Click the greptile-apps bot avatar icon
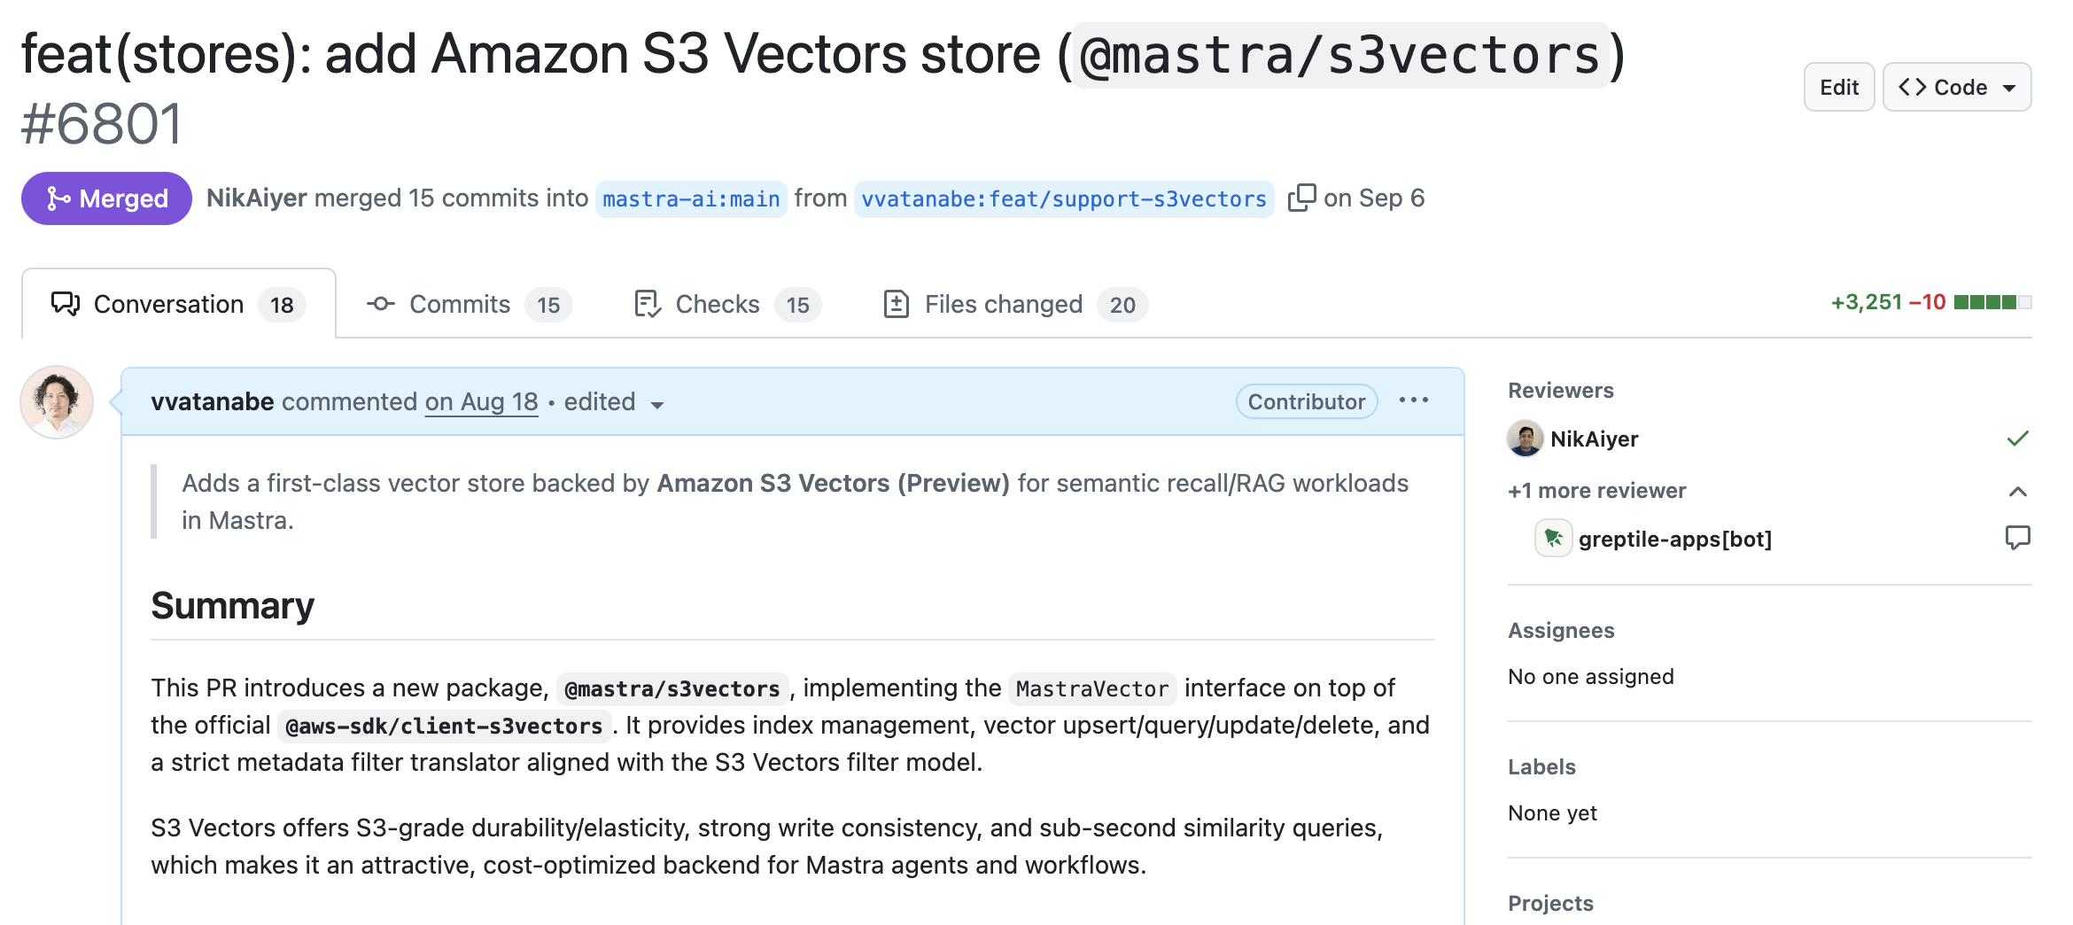Image resolution: width=2073 pixels, height=925 pixels. [1553, 538]
